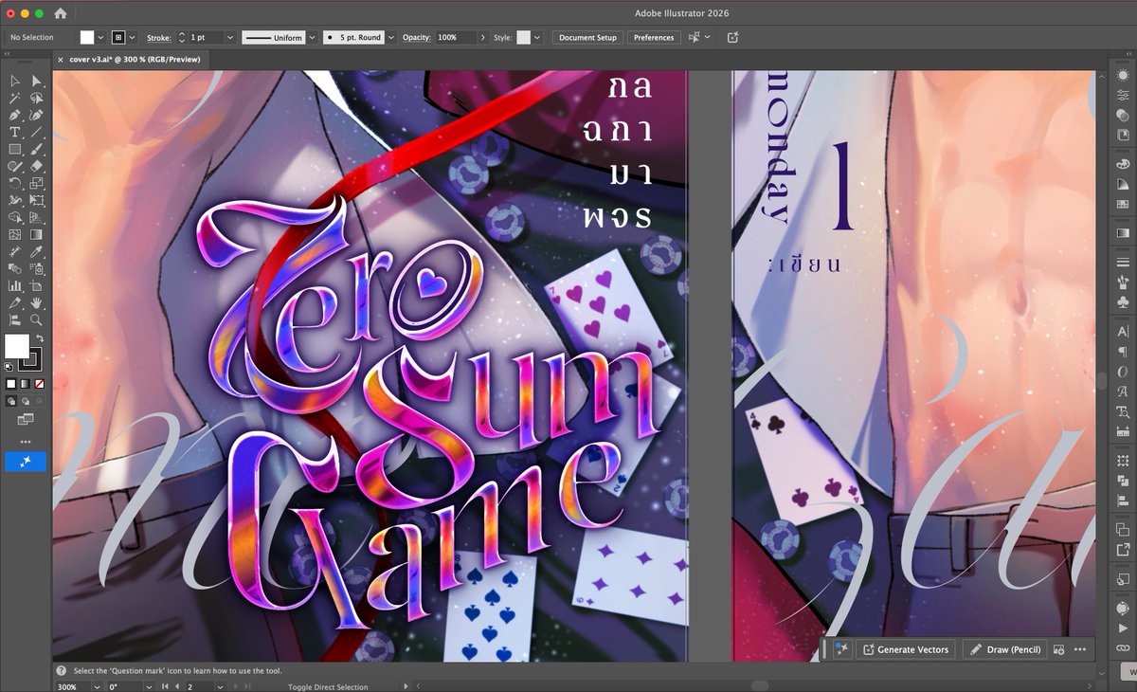Select the Direct Selection tool

(36, 82)
